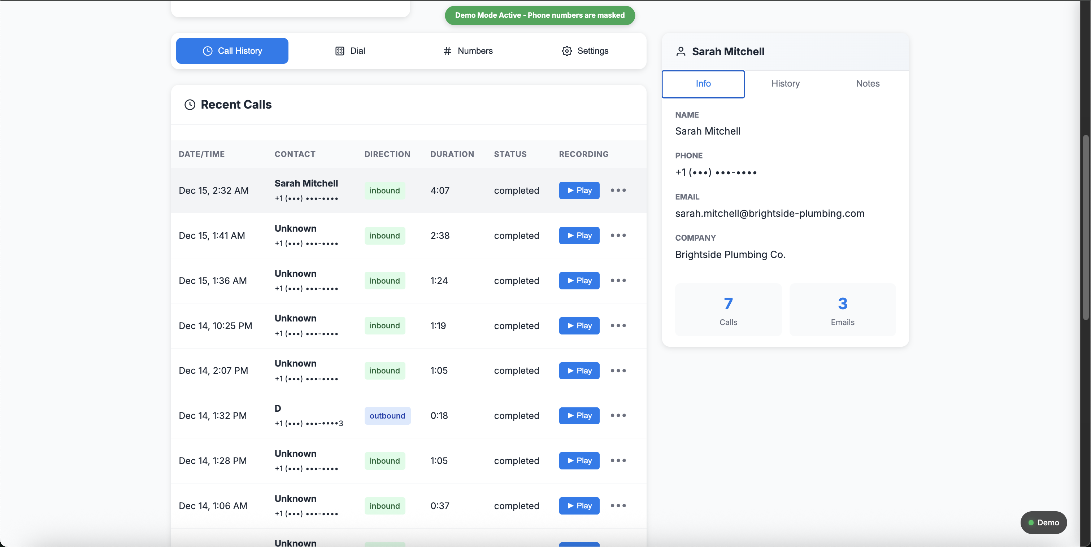The width and height of the screenshot is (1091, 547).
Task: Select the Call History button
Action: coord(232,51)
